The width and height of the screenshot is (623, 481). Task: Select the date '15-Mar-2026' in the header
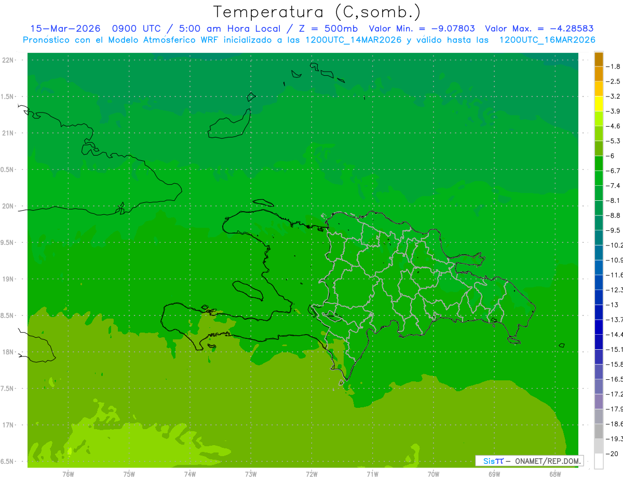[65, 29]
